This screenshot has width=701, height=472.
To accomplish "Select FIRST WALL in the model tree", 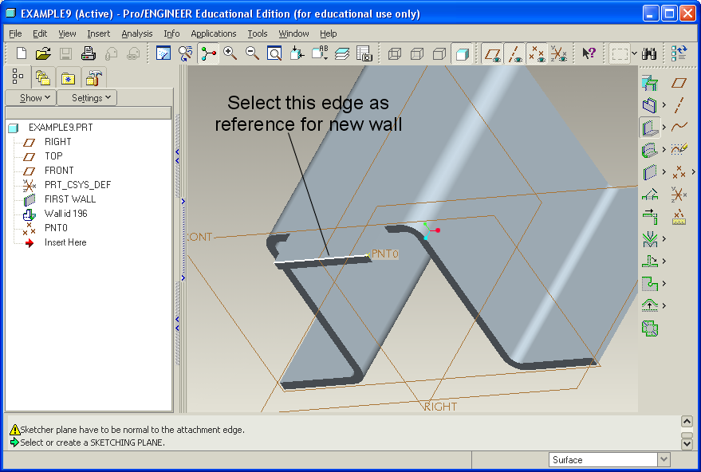I will pos(69,199).
